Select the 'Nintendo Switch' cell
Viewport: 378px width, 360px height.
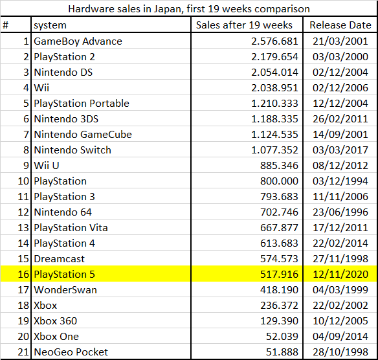pyautogui.click(x=72, y=150)
